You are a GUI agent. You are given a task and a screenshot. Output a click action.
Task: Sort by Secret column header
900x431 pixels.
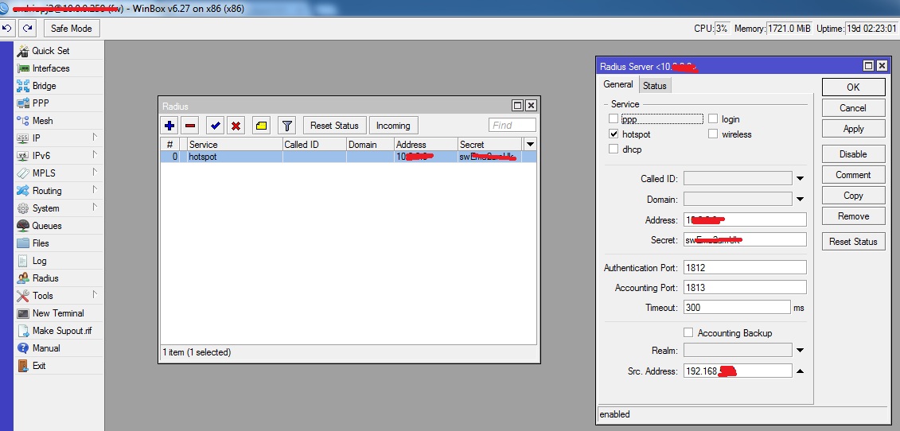pyautogui.click(x=490, y=144)
